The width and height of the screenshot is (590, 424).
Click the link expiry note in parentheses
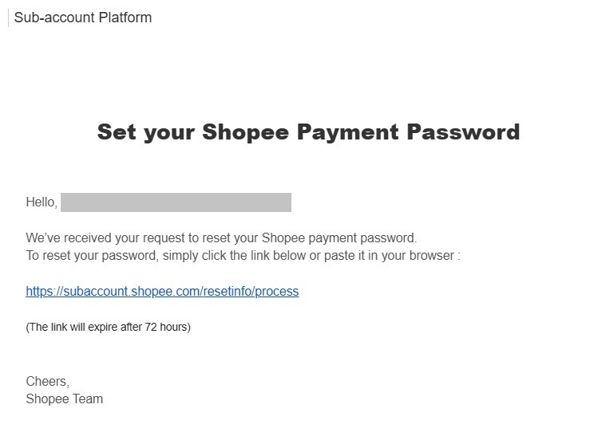tap(108, 327)
